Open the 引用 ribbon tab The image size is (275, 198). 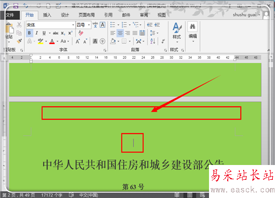pyautogui.click(x=108, y=15)
